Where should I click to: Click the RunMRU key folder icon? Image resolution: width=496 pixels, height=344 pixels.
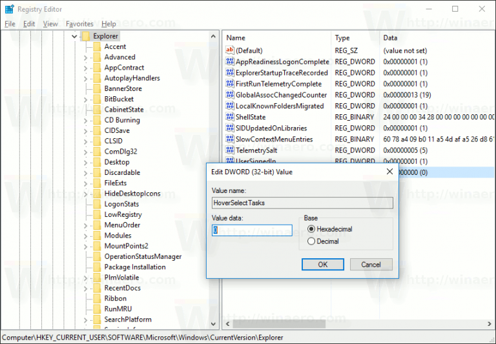tap(97, 309)
